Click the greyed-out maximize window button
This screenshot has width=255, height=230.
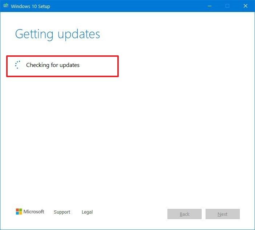tap(227, 6)
